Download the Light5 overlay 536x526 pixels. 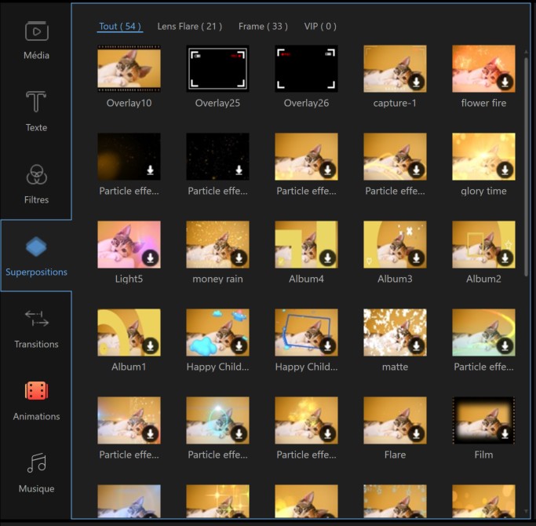click(x=150, y=258)
